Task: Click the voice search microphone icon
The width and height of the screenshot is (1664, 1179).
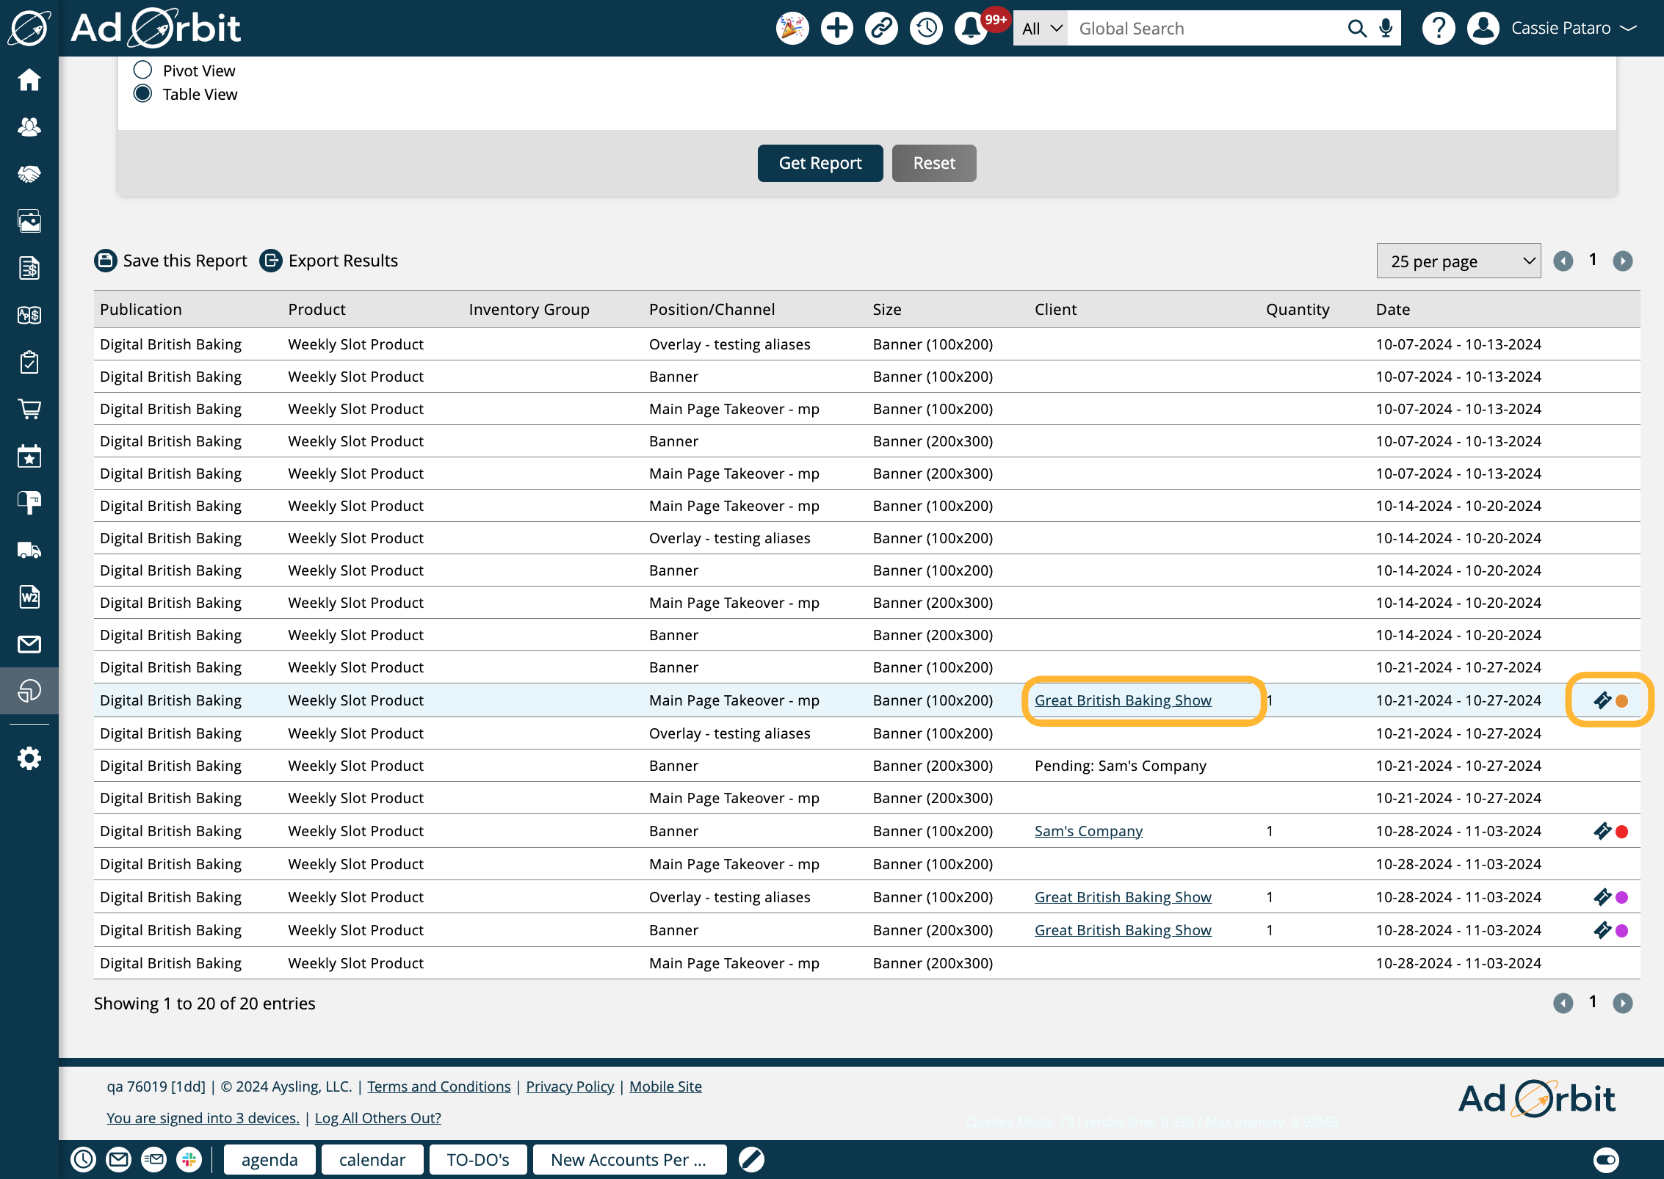Action: click(x=1386, y=29)
